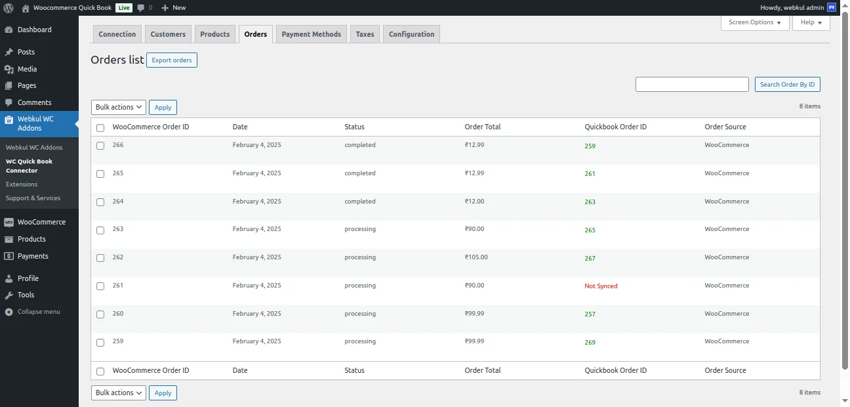Select the checkbox for unsynced order 261
The width and height of the screenshot is (850, 407).
point(100,286)
